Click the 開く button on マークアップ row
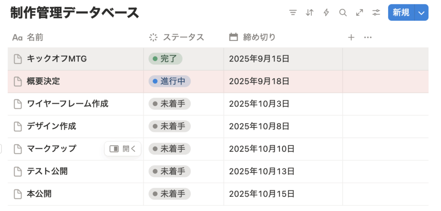Screen dimensions: 441x211 click(x=123, y=149)
